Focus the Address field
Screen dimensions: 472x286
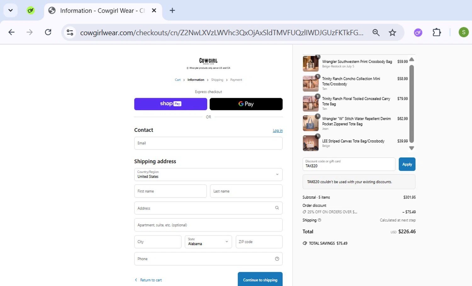208,208
